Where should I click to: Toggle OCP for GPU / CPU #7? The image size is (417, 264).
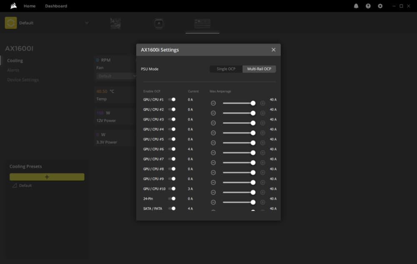172,159
